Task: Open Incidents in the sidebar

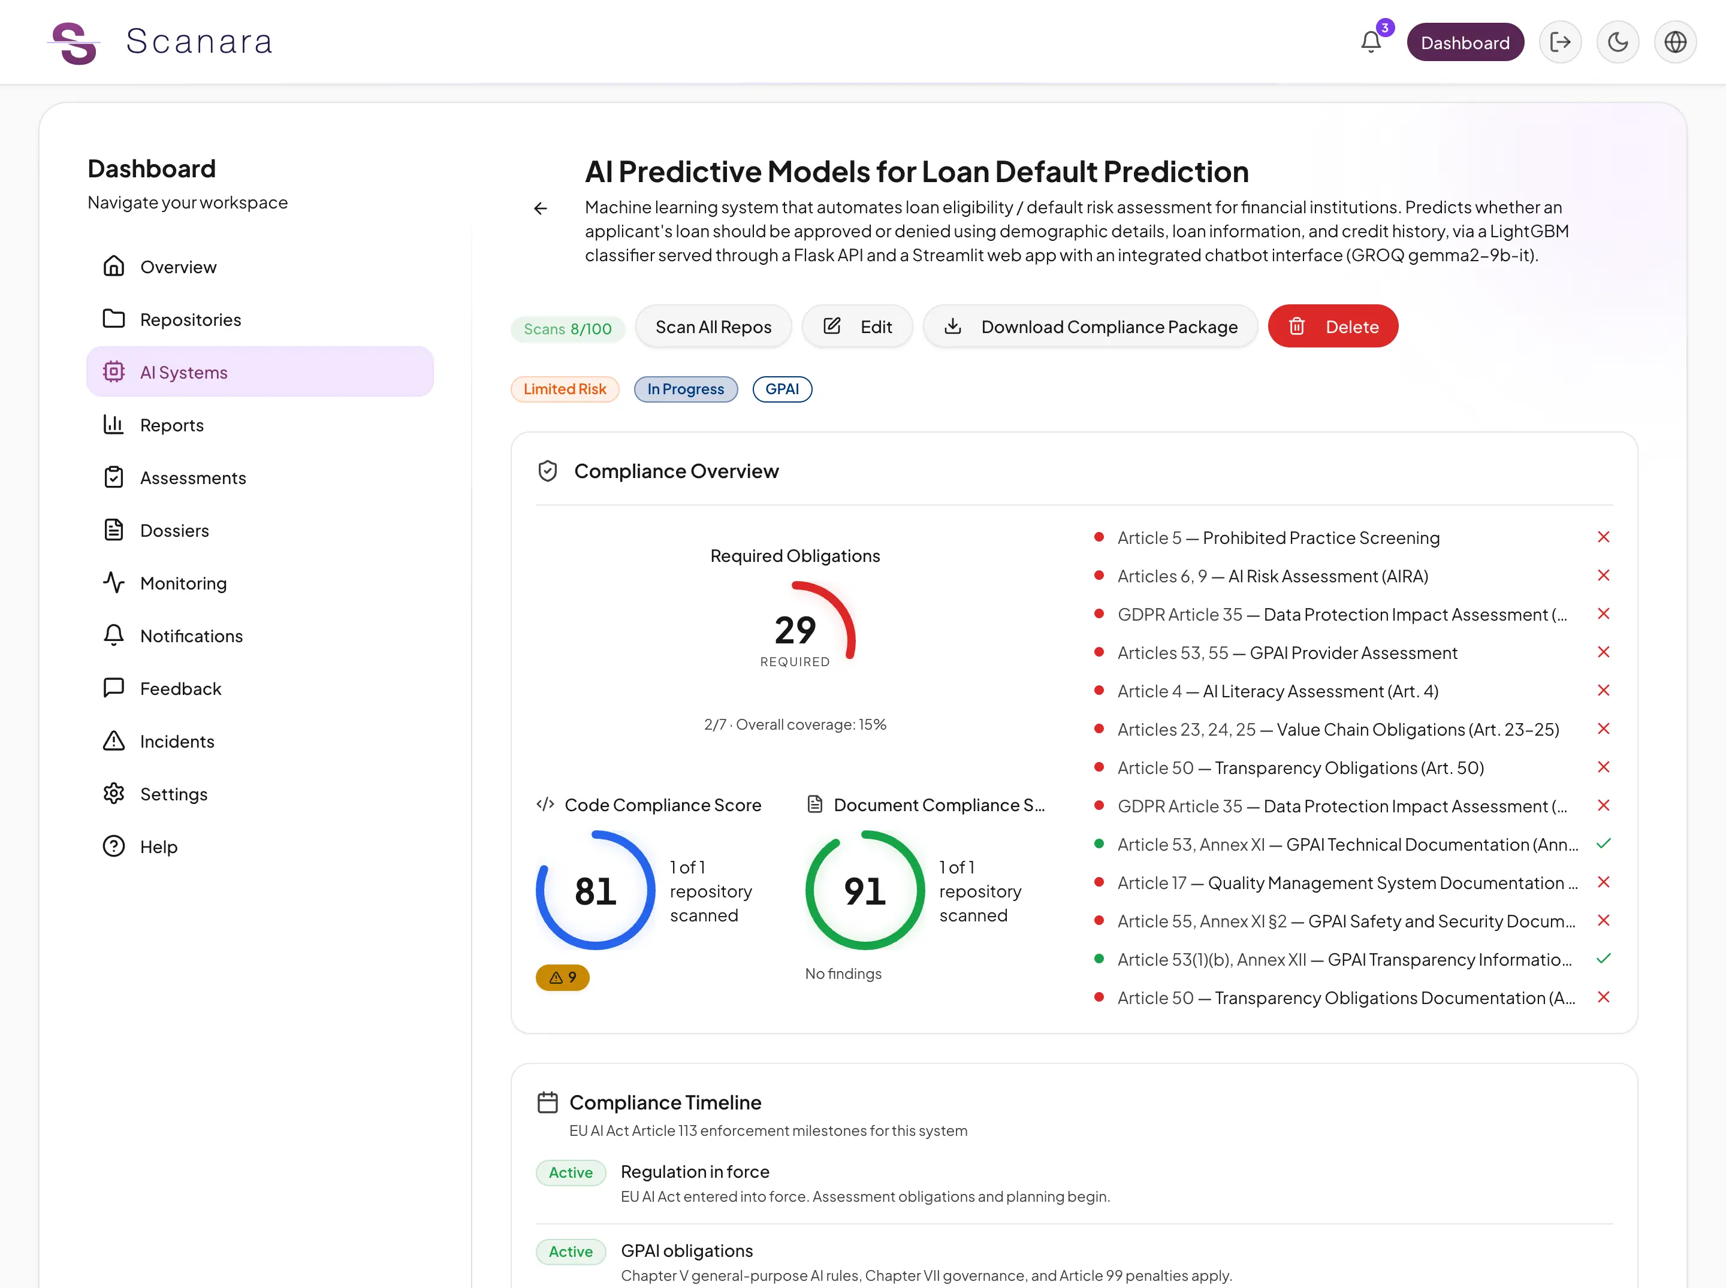Action: coord(259,742)
